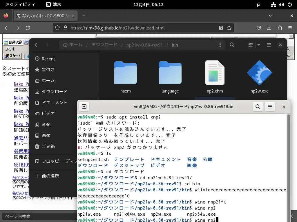Open Firefox tracking protection shield

tap(57, 28)
